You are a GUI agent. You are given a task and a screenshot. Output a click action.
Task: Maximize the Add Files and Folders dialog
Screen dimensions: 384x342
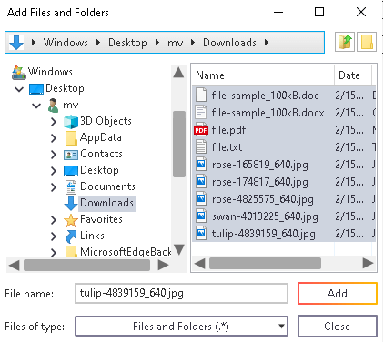tap(319, 12)
